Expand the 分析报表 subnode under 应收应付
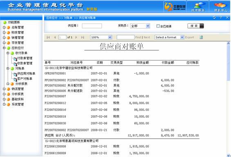Screen dimensions: 231x157 pyautogui.click(x=8, y=84)
